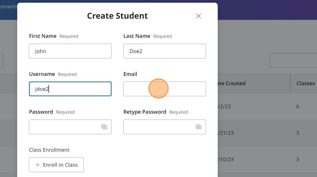Click the Last Name field showing Doe2

164,51
